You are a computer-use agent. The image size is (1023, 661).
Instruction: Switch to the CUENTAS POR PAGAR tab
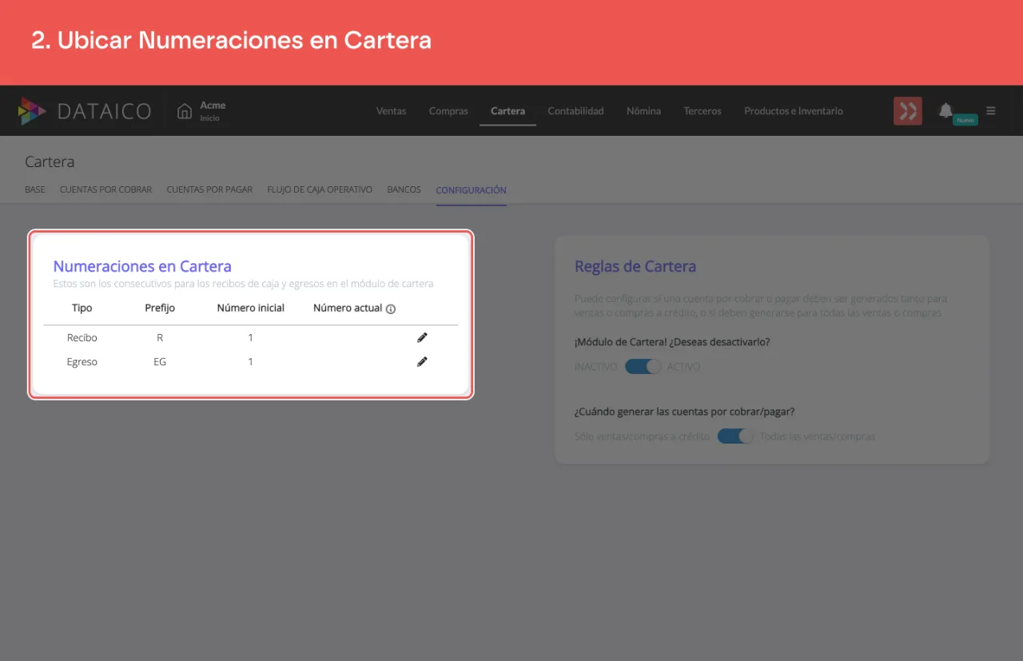pyautogui.click(x=209, y=190)
